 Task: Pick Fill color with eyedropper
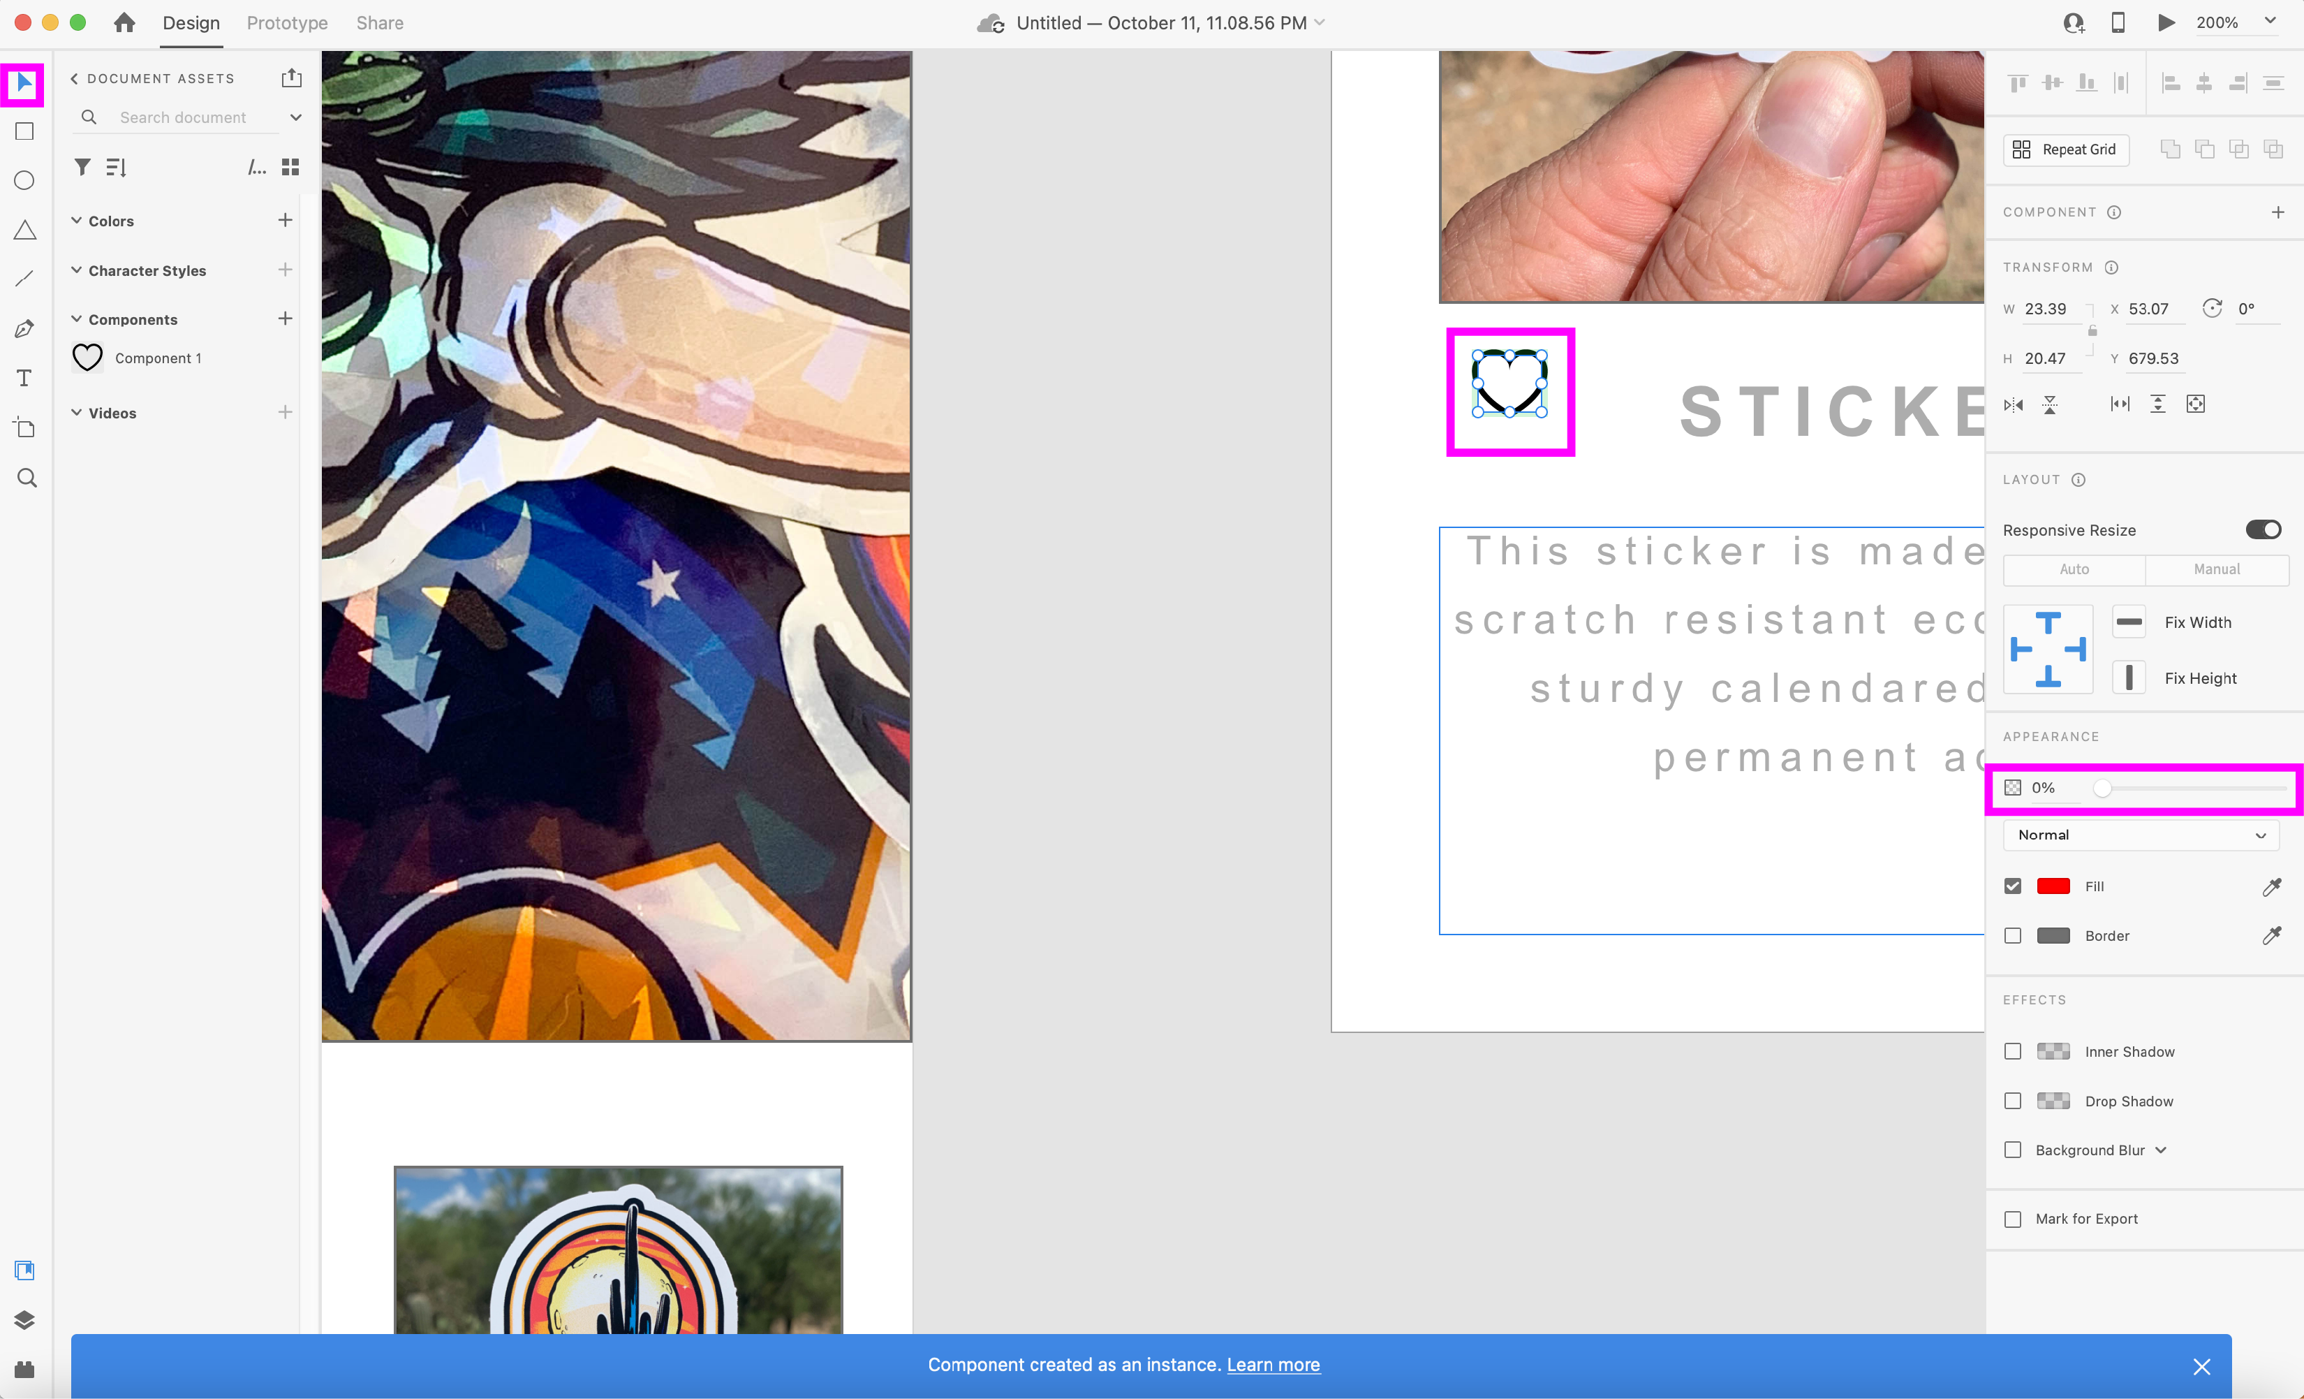[x=2271, y=886]
